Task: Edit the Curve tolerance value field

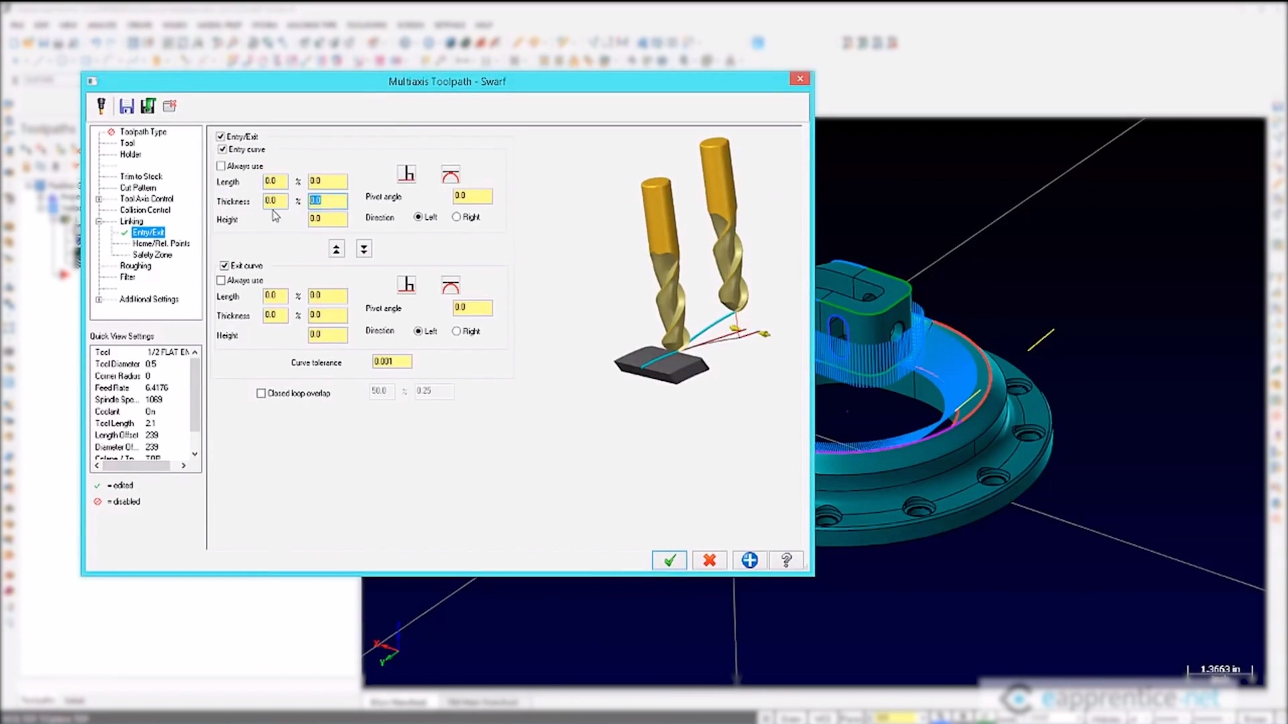Action: click(392, 361)
